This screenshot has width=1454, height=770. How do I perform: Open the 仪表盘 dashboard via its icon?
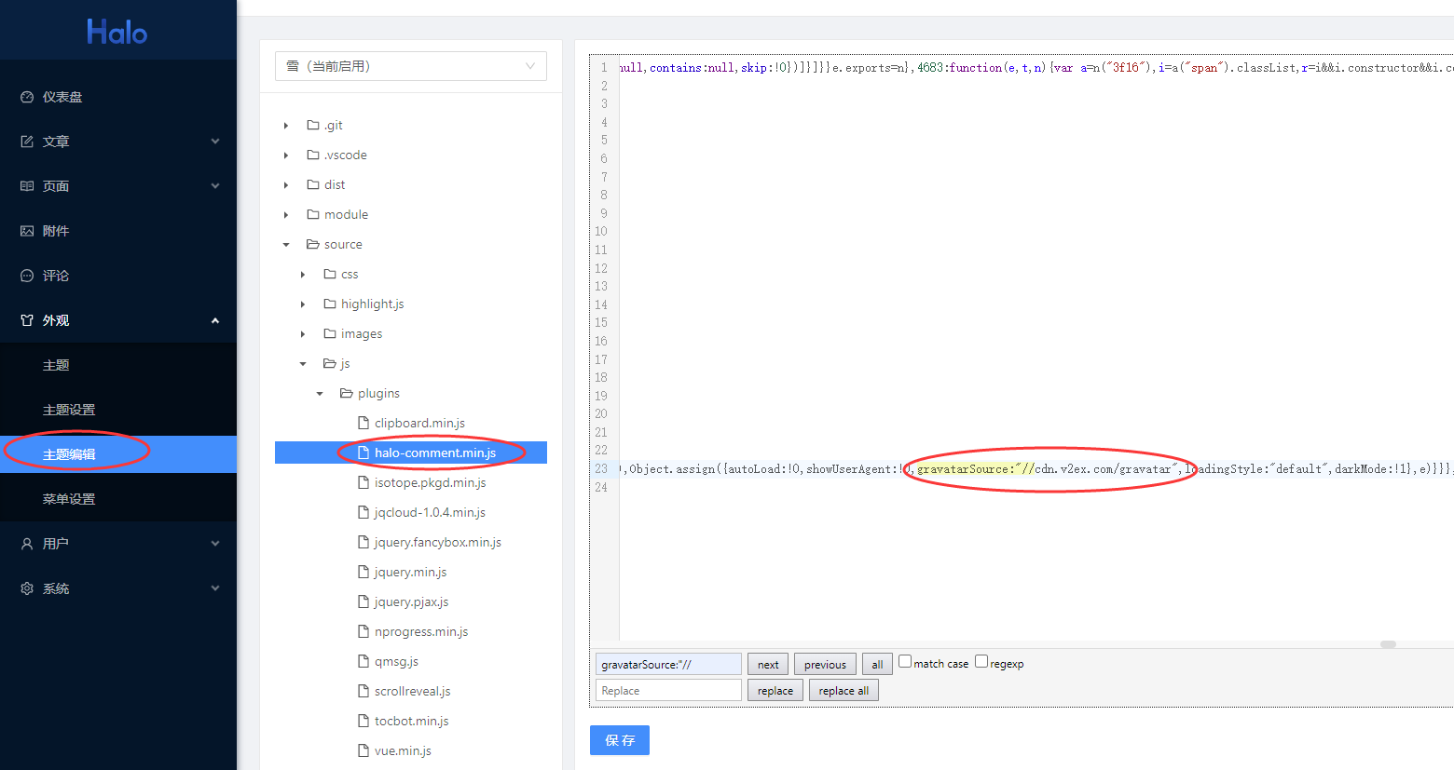26,96
